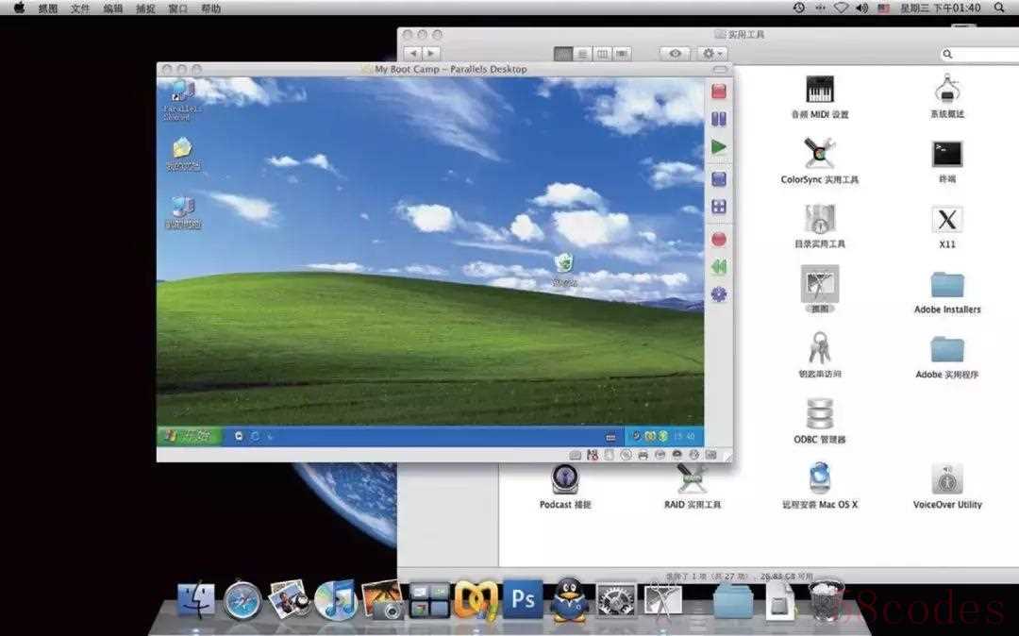Open Keychain Access in Finder
Image resolution: width=1019 pixels, height=636 pixels.
(x=820, y=355)
